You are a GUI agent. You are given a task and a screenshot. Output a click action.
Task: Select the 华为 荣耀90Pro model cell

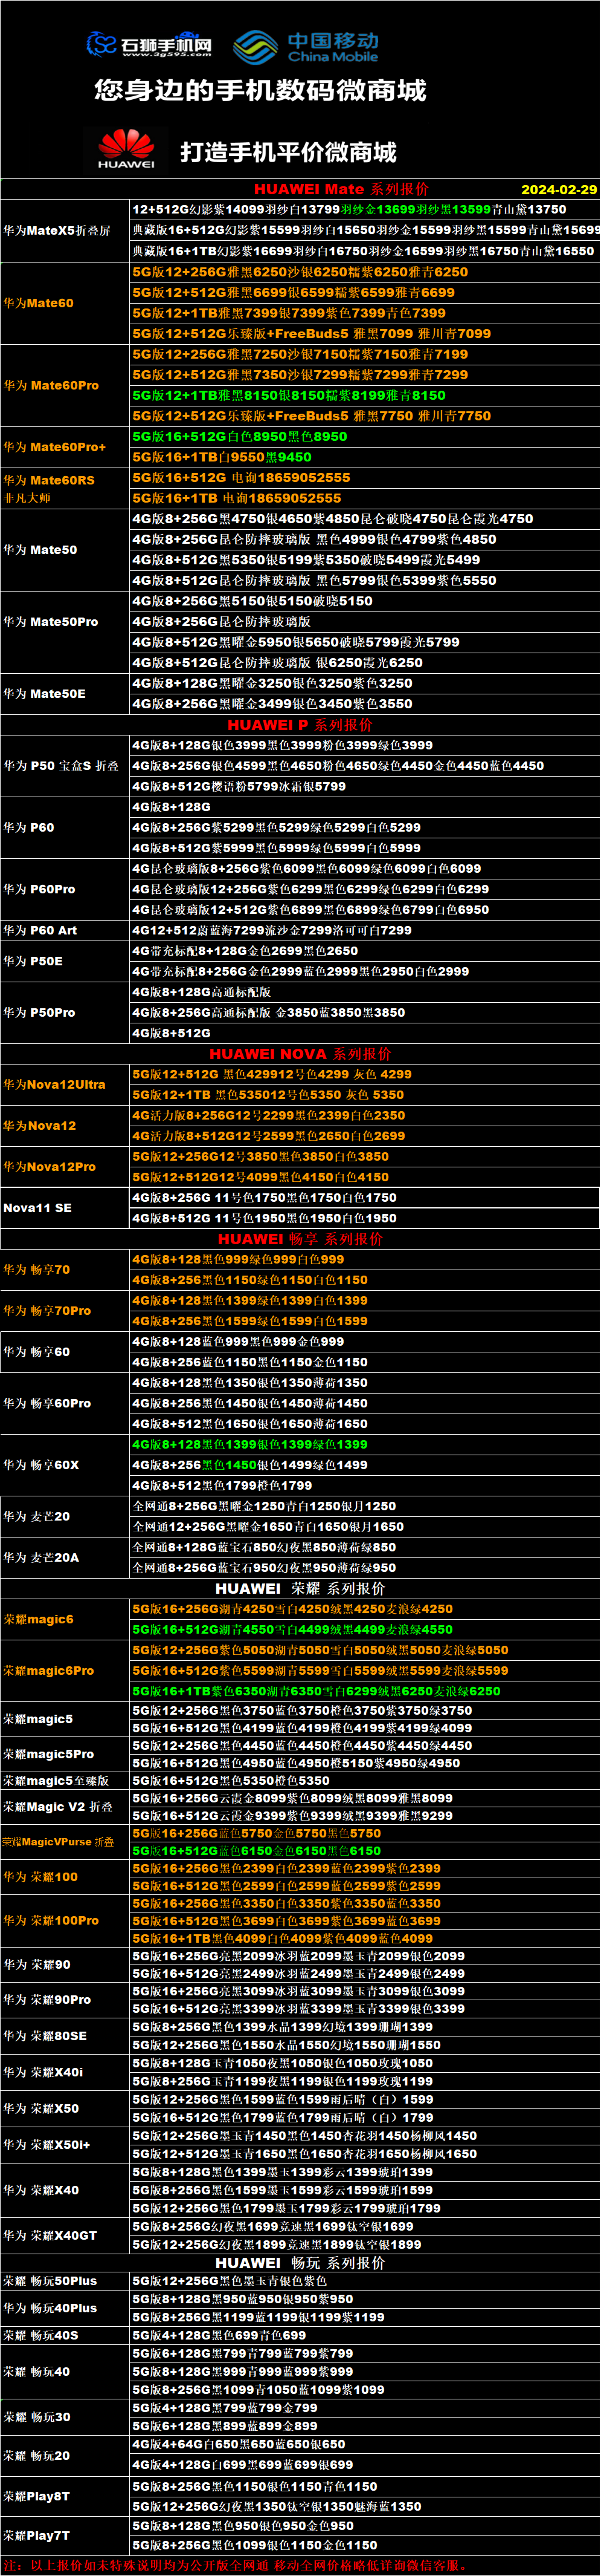coord(66,1999)
